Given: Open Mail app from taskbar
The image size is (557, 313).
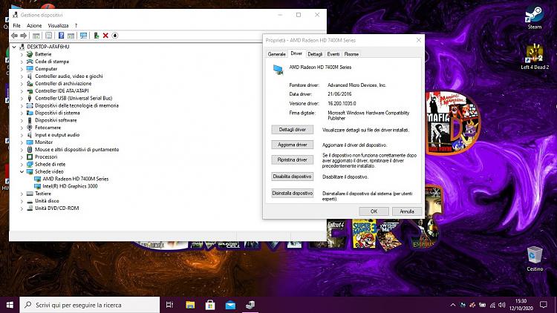Looking at the screenshot, I should (x=230, y=305).
